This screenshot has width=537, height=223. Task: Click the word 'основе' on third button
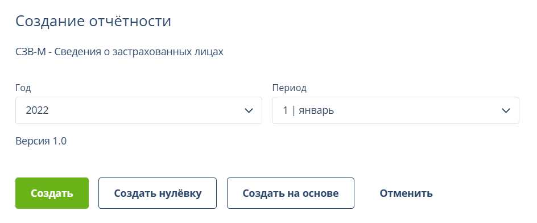(320, 193)
